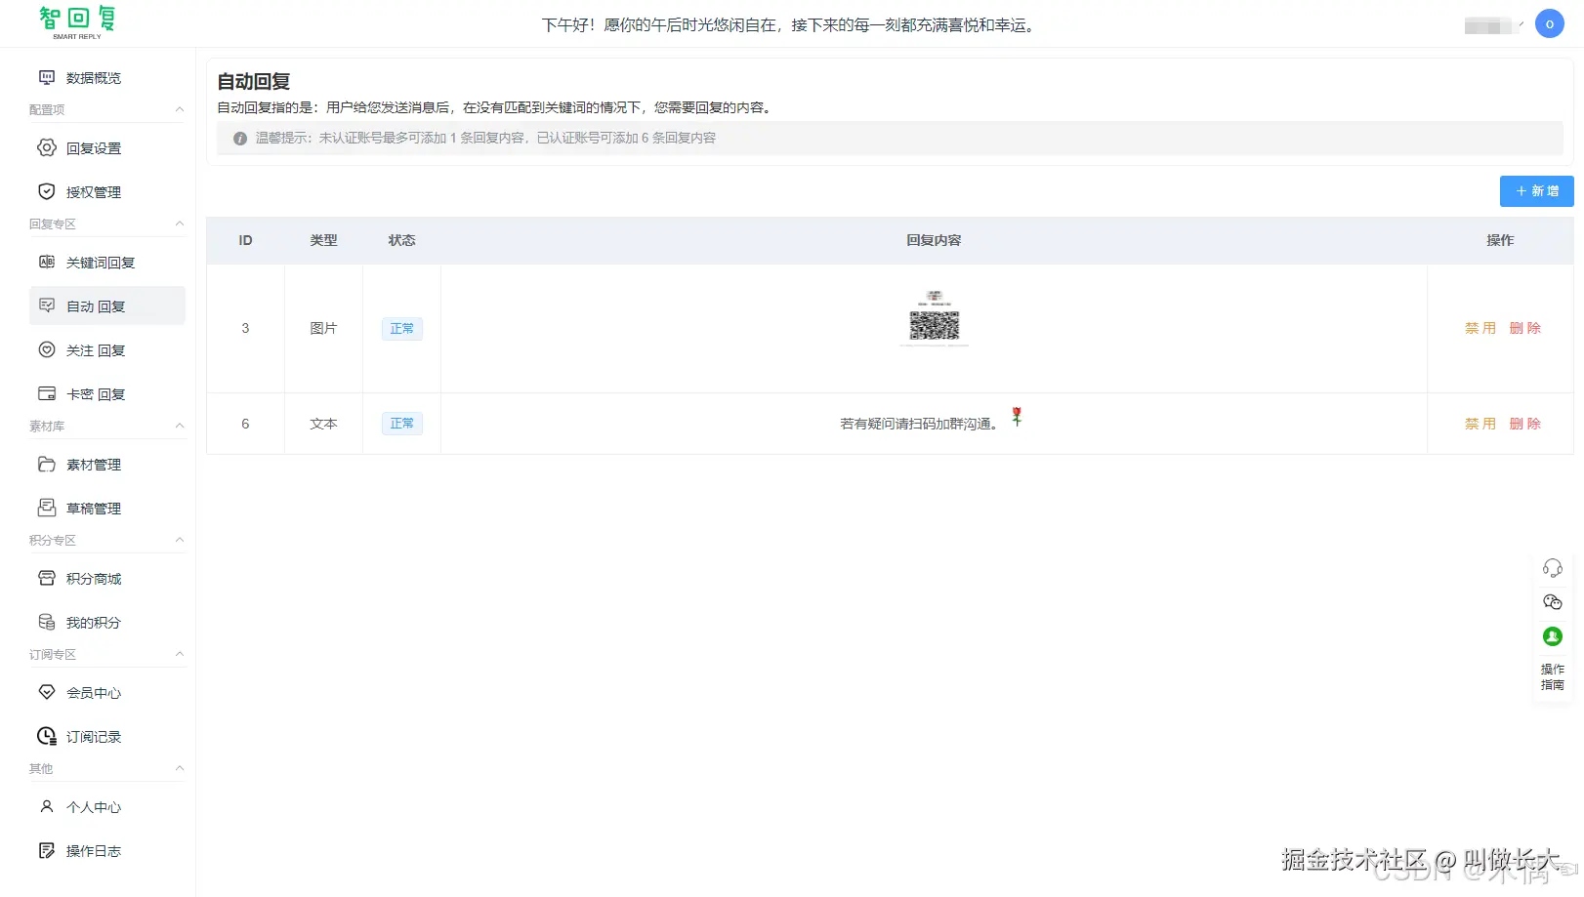The image size is (1584, 897).
Task: Select the 回复设置 gear icon
Action: (x=46, y=147)
